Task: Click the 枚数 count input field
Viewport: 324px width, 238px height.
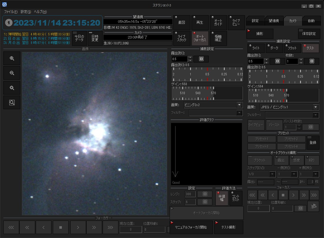Action: coord(292,61)
